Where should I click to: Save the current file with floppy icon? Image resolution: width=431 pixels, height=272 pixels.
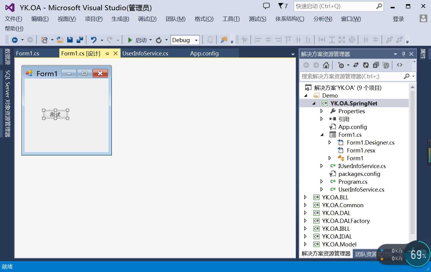pyautogui.click(x=70, y=40)
